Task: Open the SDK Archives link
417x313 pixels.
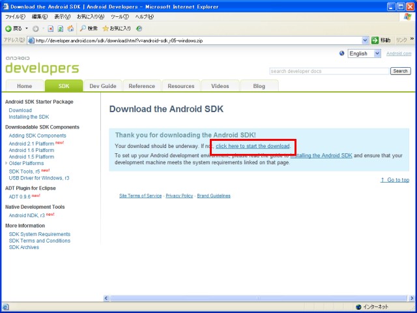Action: click(x=23, y=247)
